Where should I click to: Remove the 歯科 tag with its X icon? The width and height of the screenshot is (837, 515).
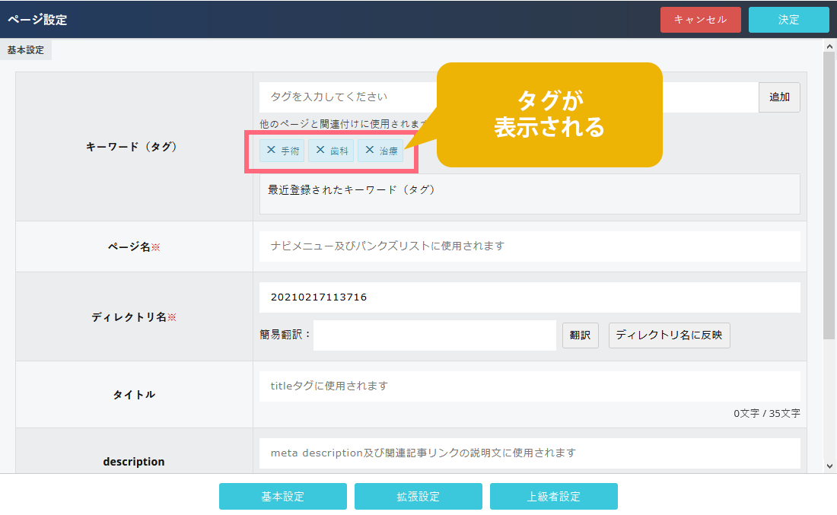click(320, 150)
